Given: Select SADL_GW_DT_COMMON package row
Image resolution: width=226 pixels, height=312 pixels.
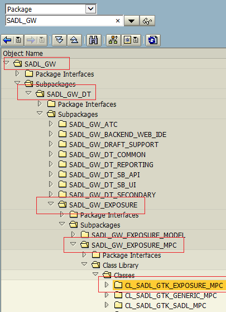Looking at the screenshot, I should point(107,155).
